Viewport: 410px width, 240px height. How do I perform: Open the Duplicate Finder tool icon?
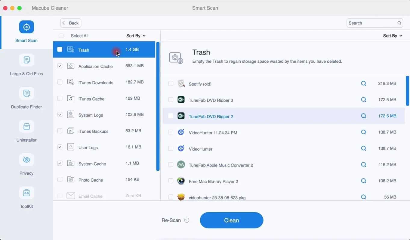point(26,93)
